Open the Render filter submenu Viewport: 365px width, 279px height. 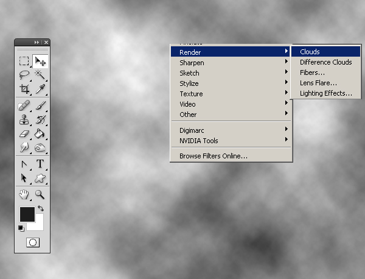[x=230, y=52]
